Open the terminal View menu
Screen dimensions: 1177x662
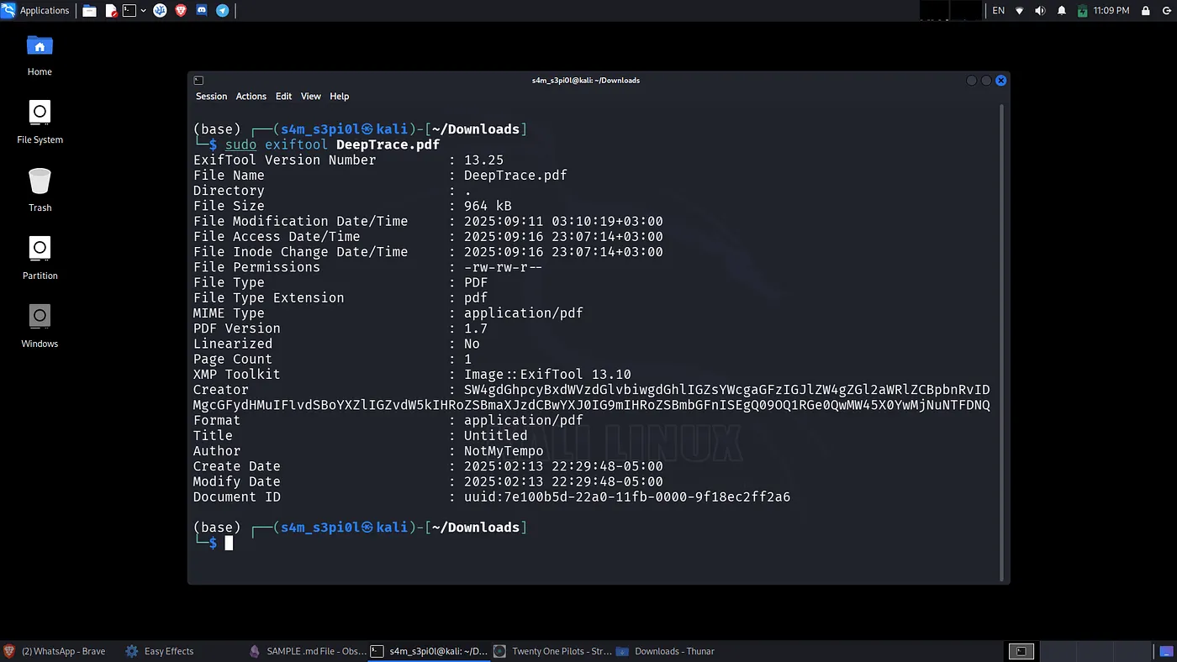point(311,97)
